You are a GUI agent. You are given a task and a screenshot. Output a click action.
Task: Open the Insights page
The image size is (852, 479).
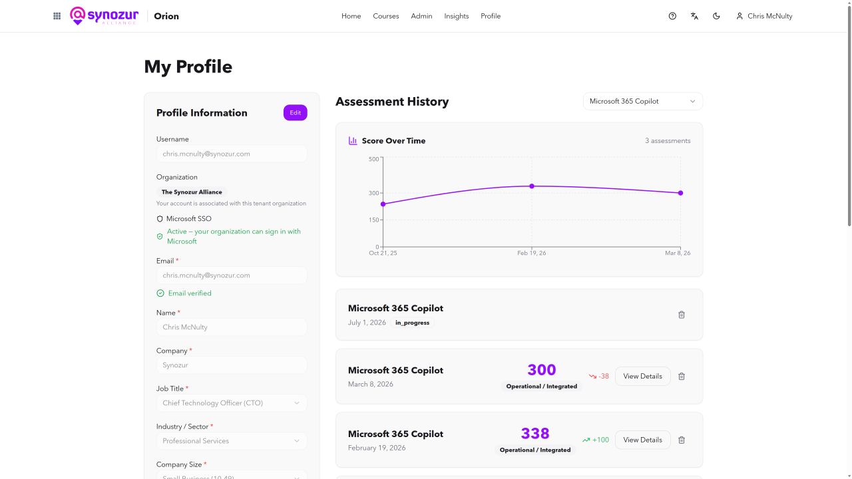[457, 16]
